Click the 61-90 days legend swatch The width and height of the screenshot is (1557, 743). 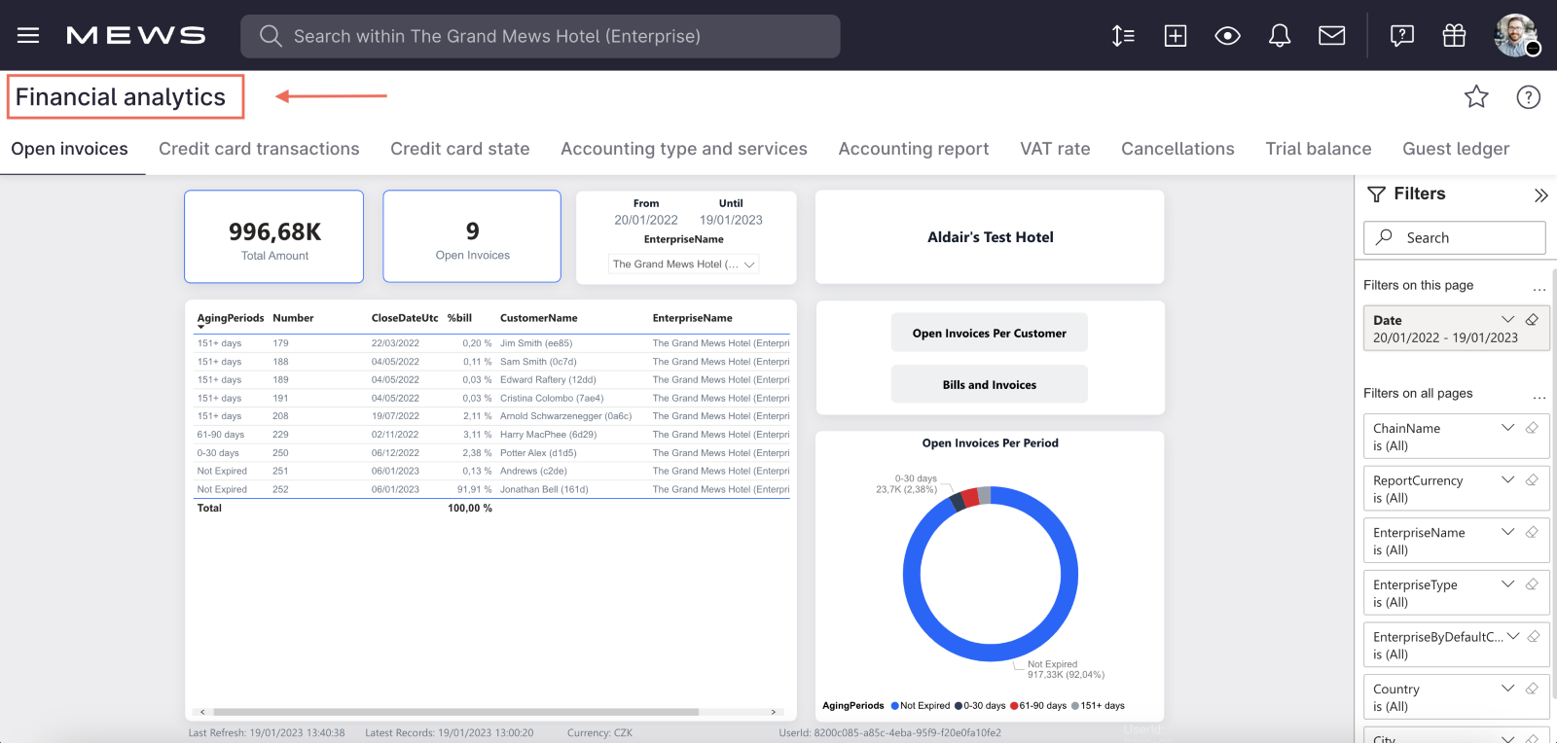click(x=1014, y=706)
